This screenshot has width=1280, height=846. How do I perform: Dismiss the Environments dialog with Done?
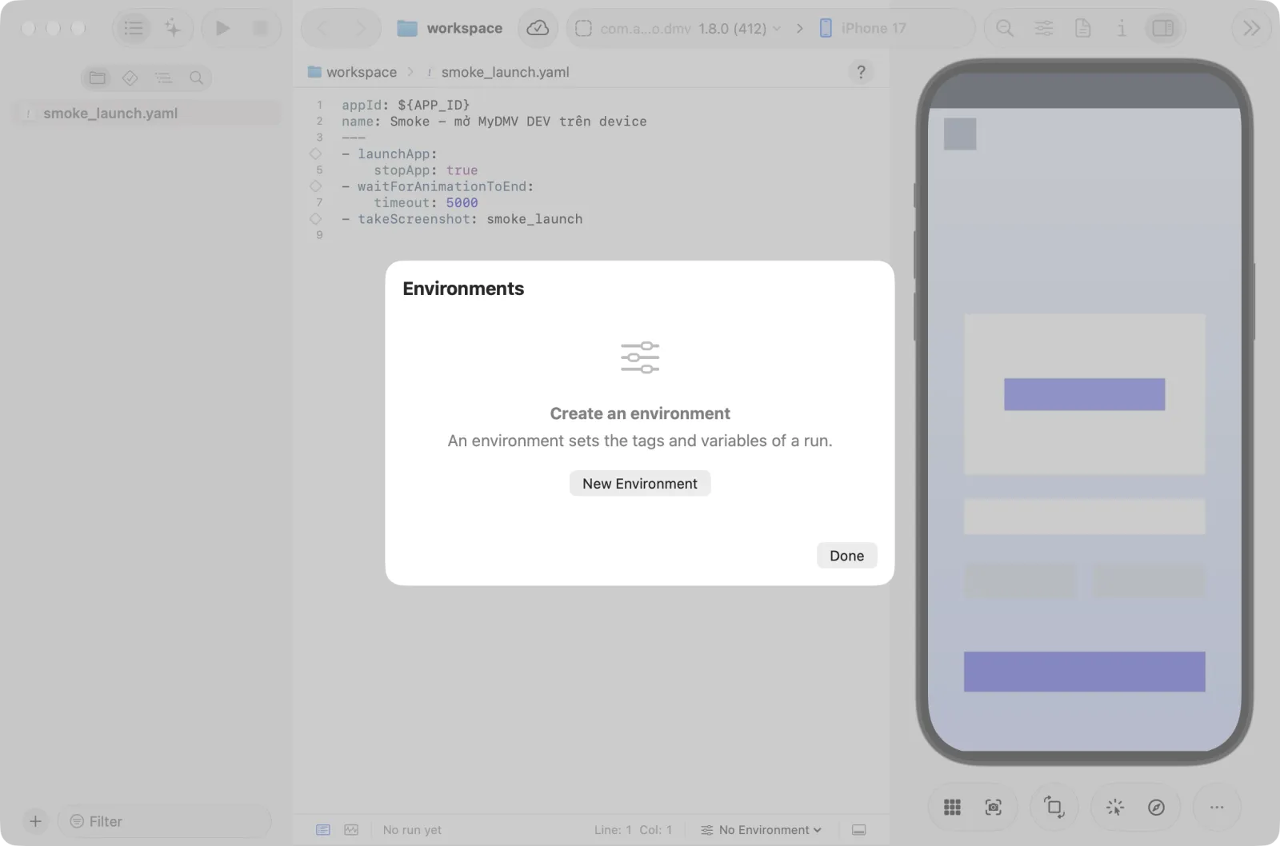[x=846, y=555]
